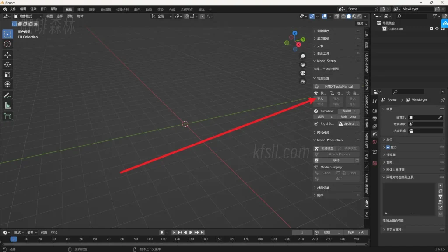
Task: Hide Collection using the eye icon
Action: pyautogui.click(x=437, y=29)
